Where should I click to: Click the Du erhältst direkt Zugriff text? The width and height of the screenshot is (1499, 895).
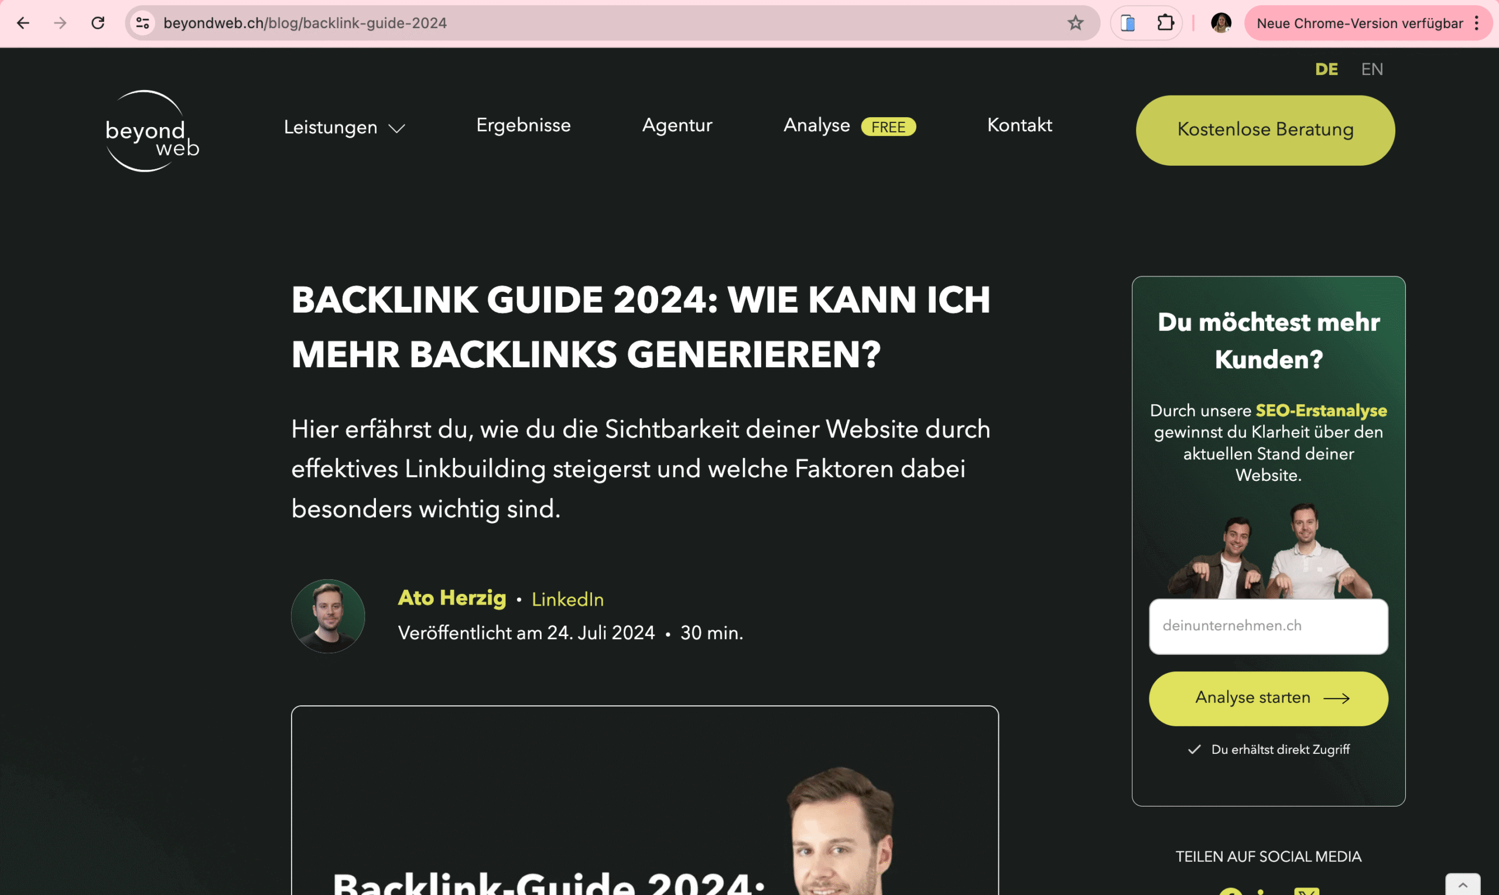click(x=1280, y=749)
